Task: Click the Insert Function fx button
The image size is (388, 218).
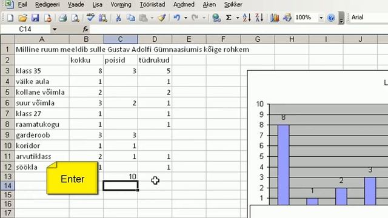Action: [85, 29]
